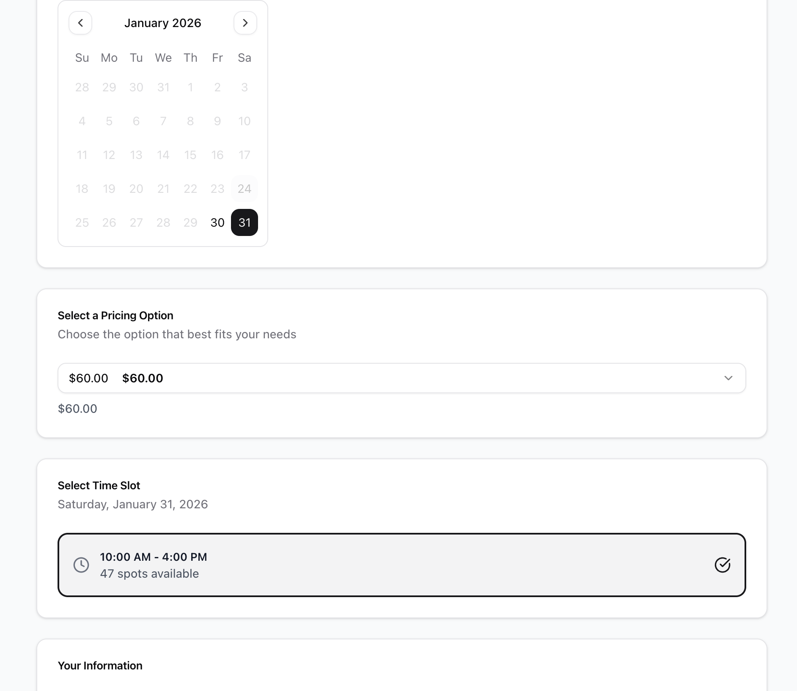Click the Your Information section header
The height and width of the screenshot is (691, 797).
(100, 665)
